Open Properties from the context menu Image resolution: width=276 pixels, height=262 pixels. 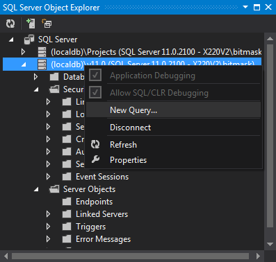(x=173, y=160)
